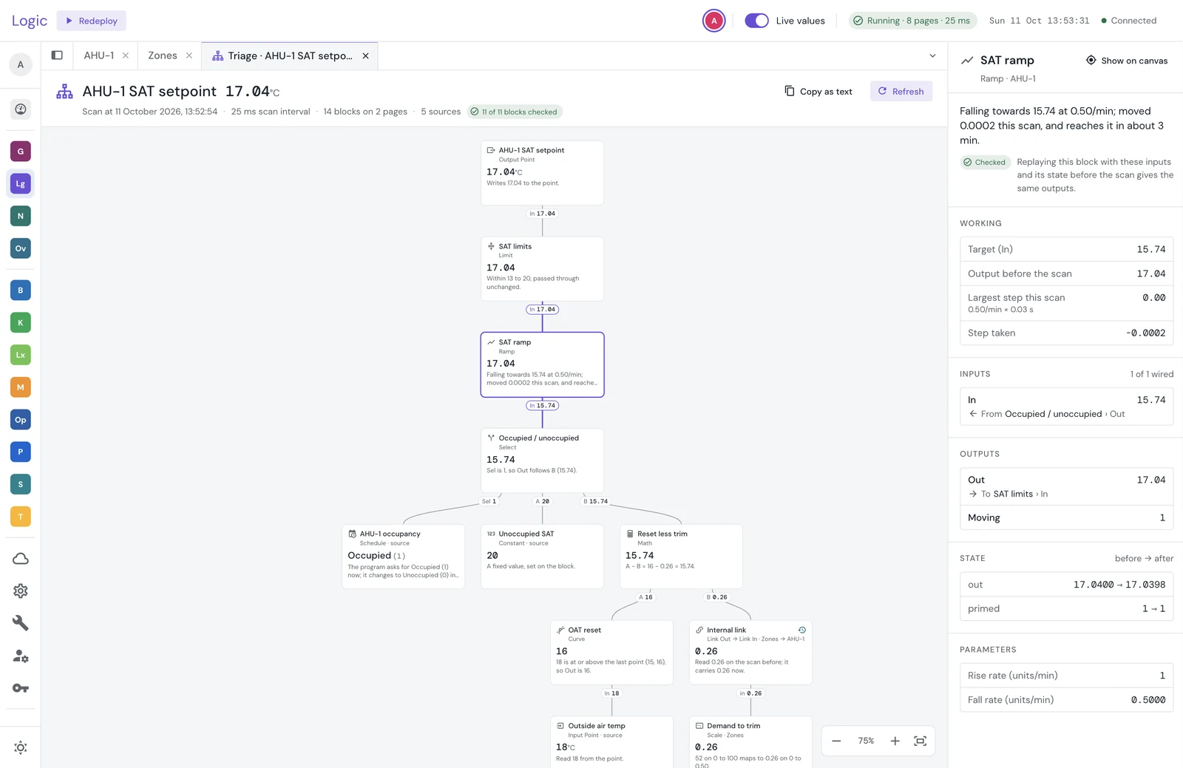Select the Op workspace in sidebar
The width and height of the screenshot is (1183, 768).
click(x=21, y=420)
